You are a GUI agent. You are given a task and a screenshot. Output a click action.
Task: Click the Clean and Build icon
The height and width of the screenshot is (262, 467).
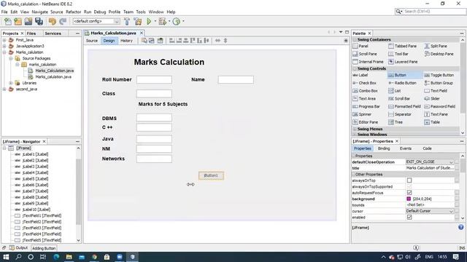click(138, 21)
